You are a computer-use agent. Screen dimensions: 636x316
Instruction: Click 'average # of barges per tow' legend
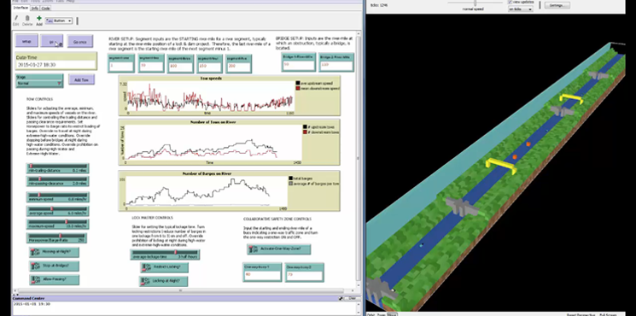(x=313, y=184)
